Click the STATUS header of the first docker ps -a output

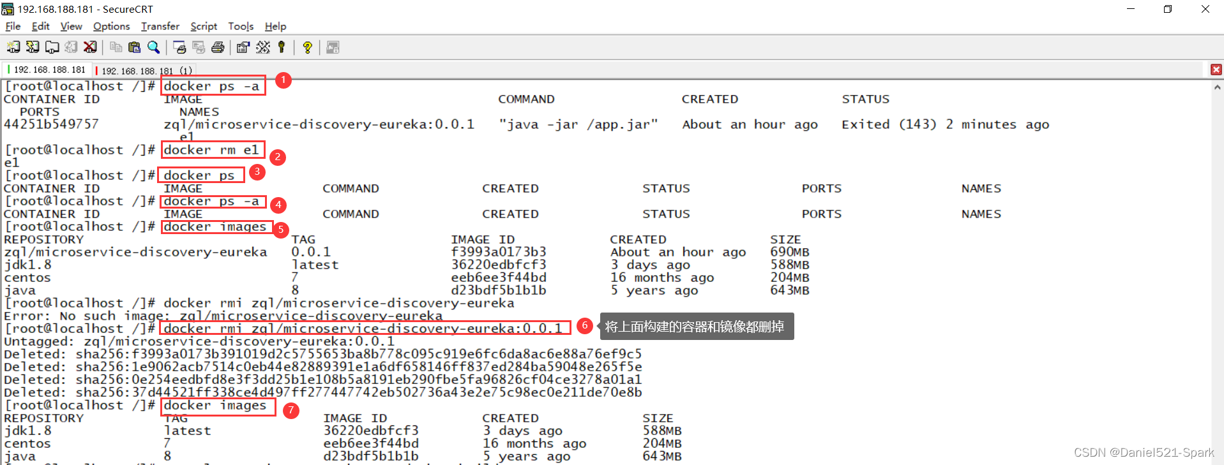pos(865,99)
